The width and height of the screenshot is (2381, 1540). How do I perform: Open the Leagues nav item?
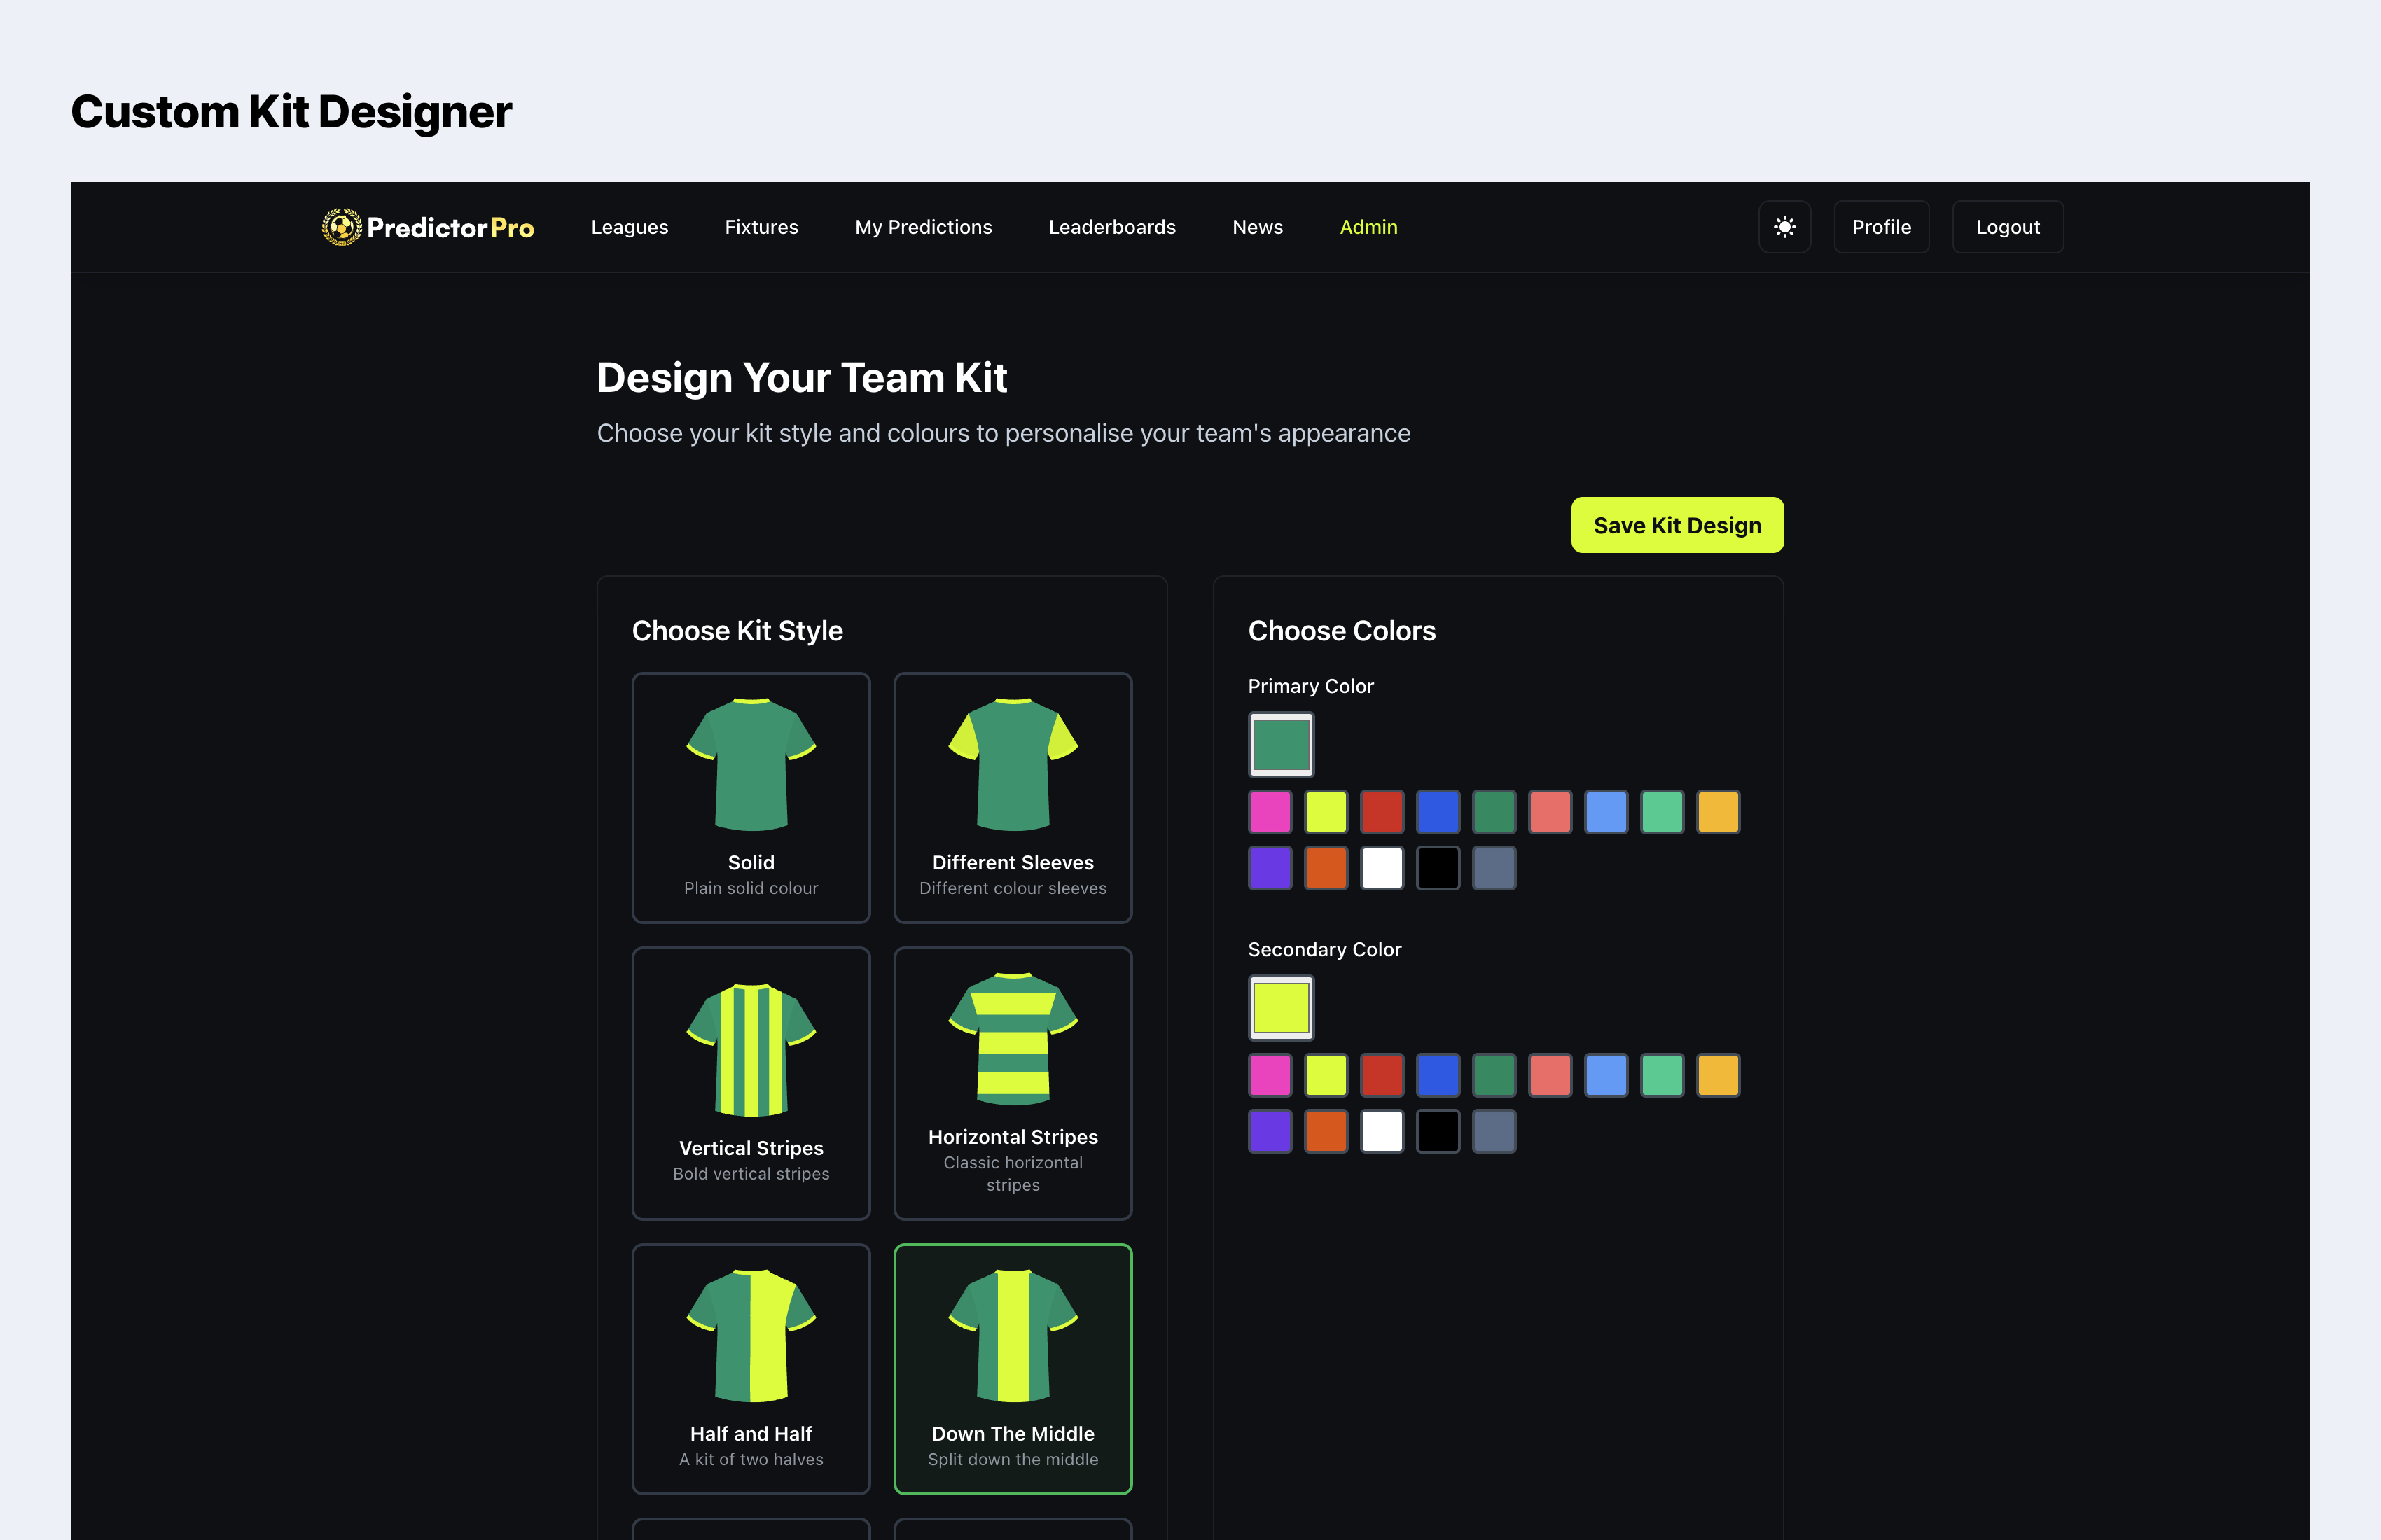(630, 227)
